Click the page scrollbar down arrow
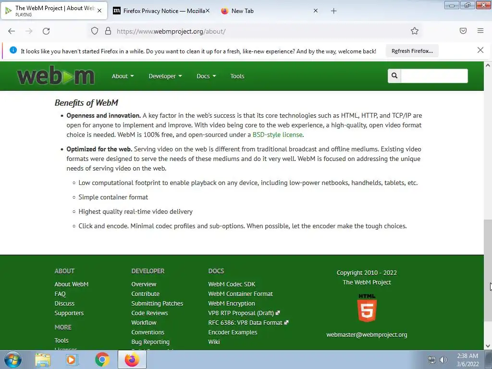 click(x=488, y=346)
